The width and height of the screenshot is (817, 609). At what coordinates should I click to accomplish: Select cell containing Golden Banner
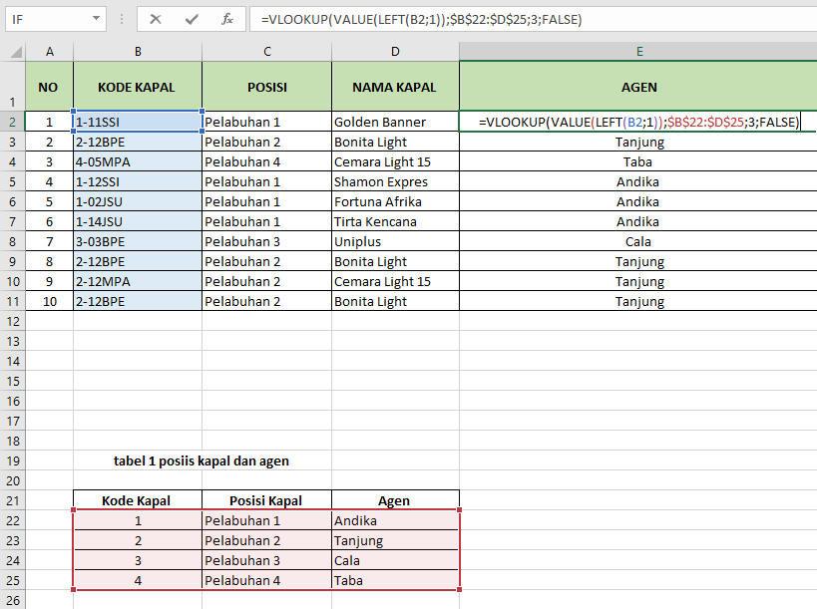(x=395, y=122)
